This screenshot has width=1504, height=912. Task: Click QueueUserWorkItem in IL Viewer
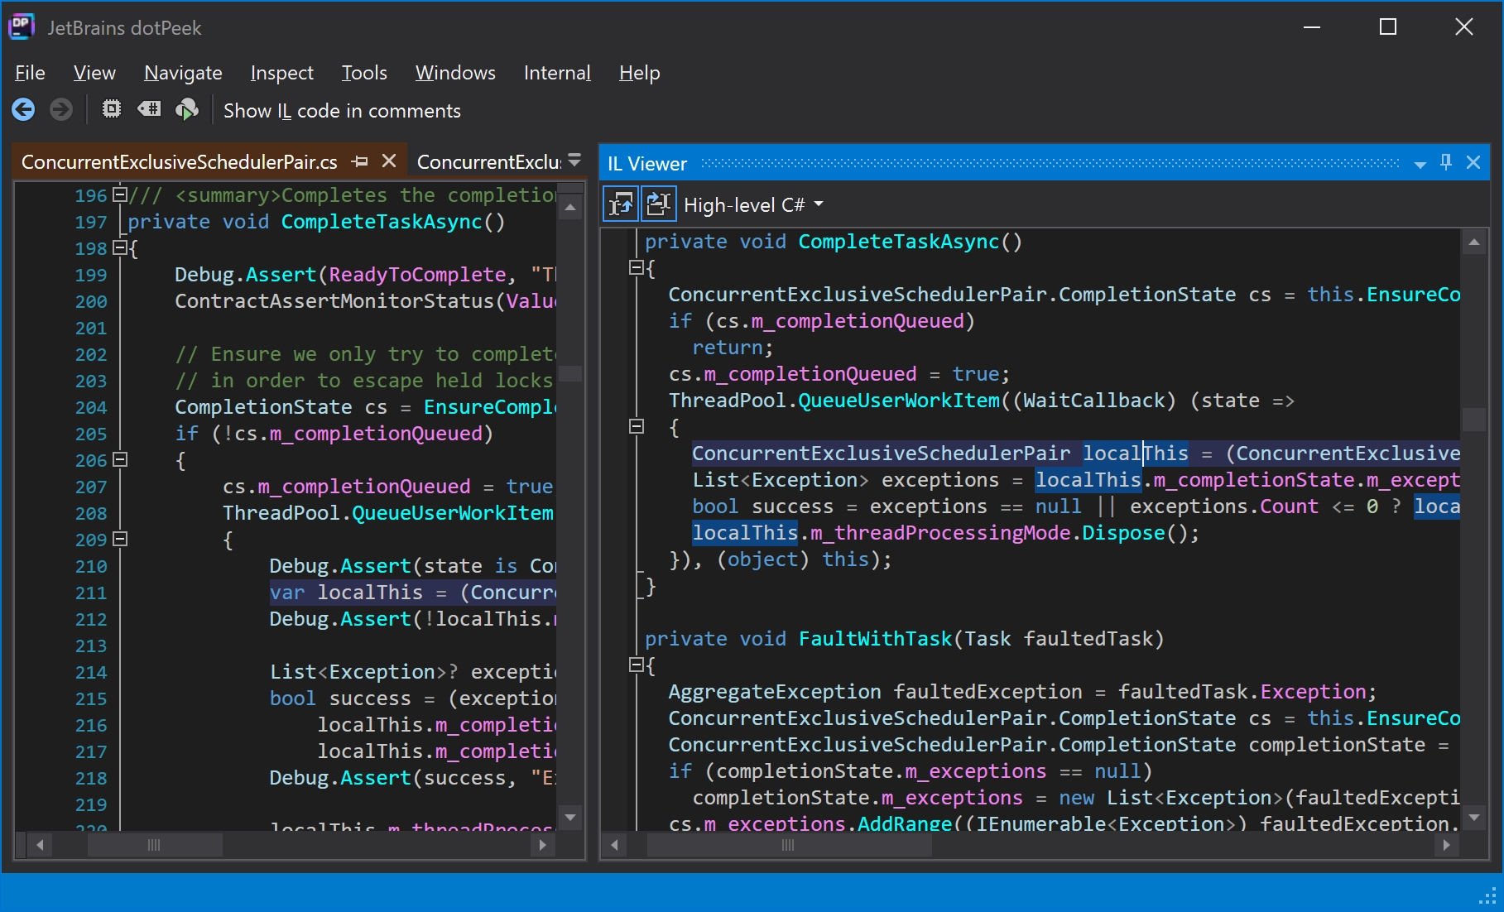pyautogui.click(x=899, y=401)
